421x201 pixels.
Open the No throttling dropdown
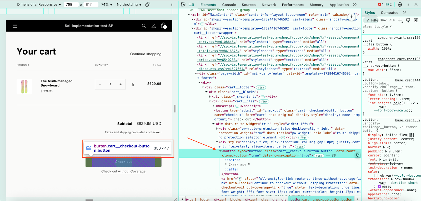(129, 4)
